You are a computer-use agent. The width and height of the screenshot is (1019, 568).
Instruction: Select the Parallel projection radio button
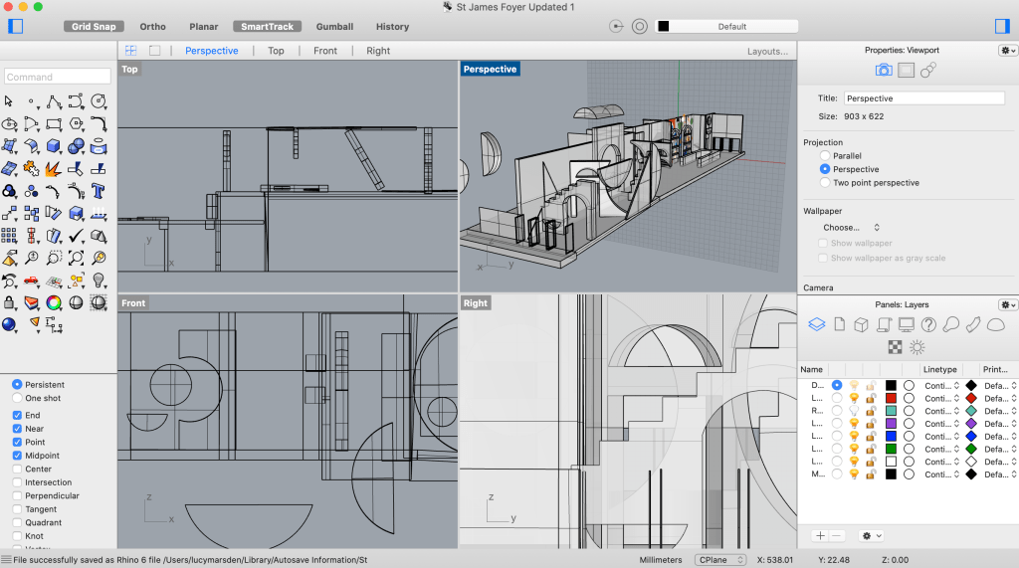pos(825,156)
